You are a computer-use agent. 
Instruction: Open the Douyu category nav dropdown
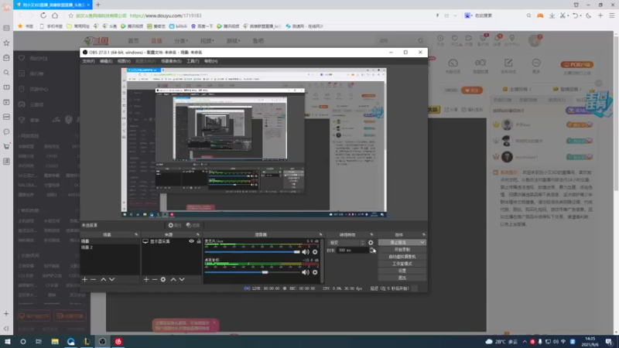[181, 41]
